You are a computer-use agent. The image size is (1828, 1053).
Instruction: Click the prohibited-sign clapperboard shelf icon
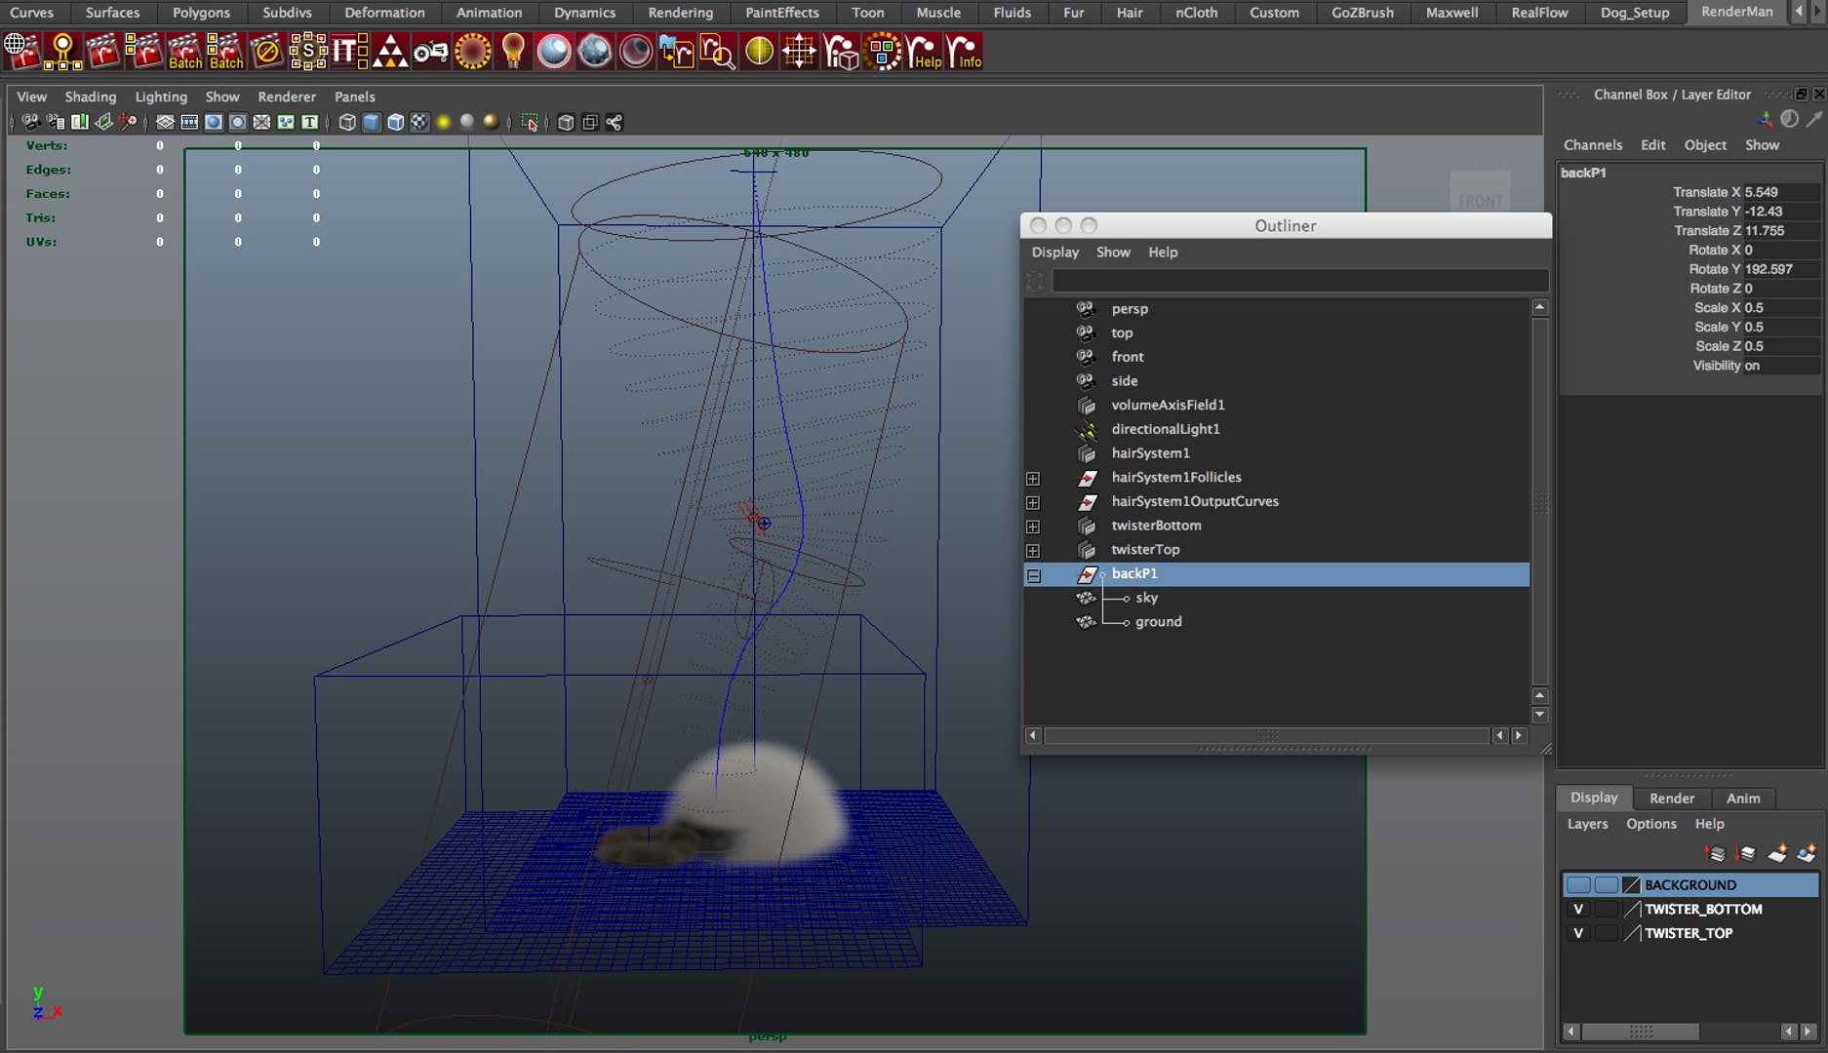pos(266,51)
